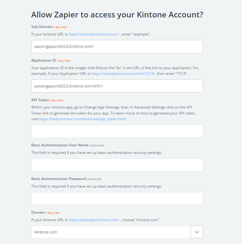Click the Sub Domain field label
Image resolution: width=242 pixels, height=244 pixels.
coord(42,27)
